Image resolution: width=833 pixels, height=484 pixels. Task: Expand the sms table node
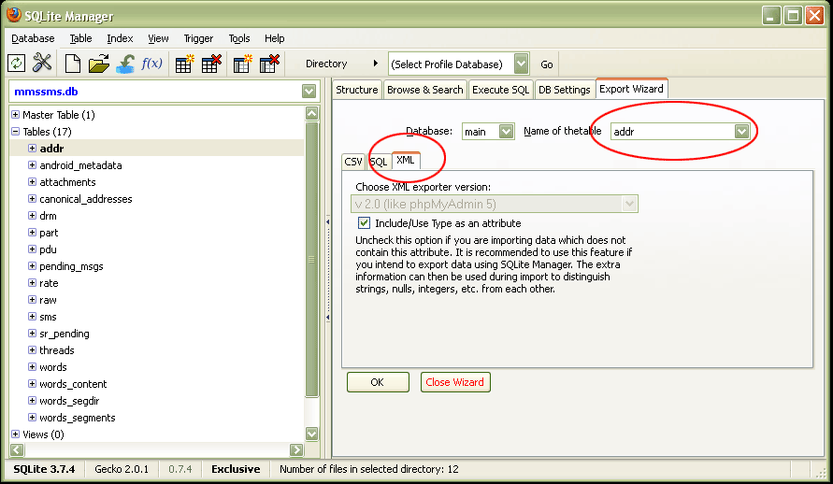coord(32,317)
